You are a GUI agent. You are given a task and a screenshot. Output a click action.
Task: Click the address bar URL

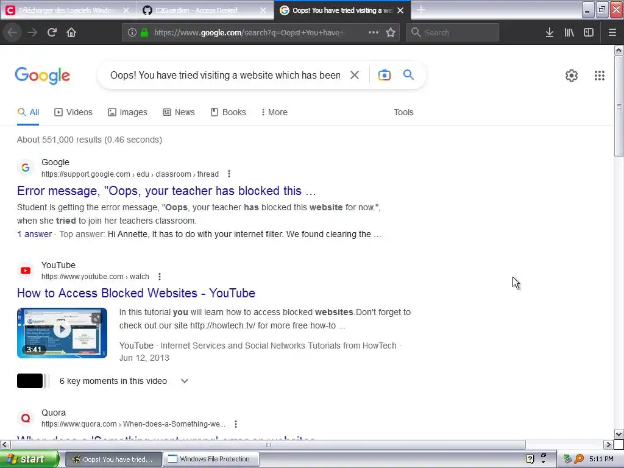(x=249, y=32)
